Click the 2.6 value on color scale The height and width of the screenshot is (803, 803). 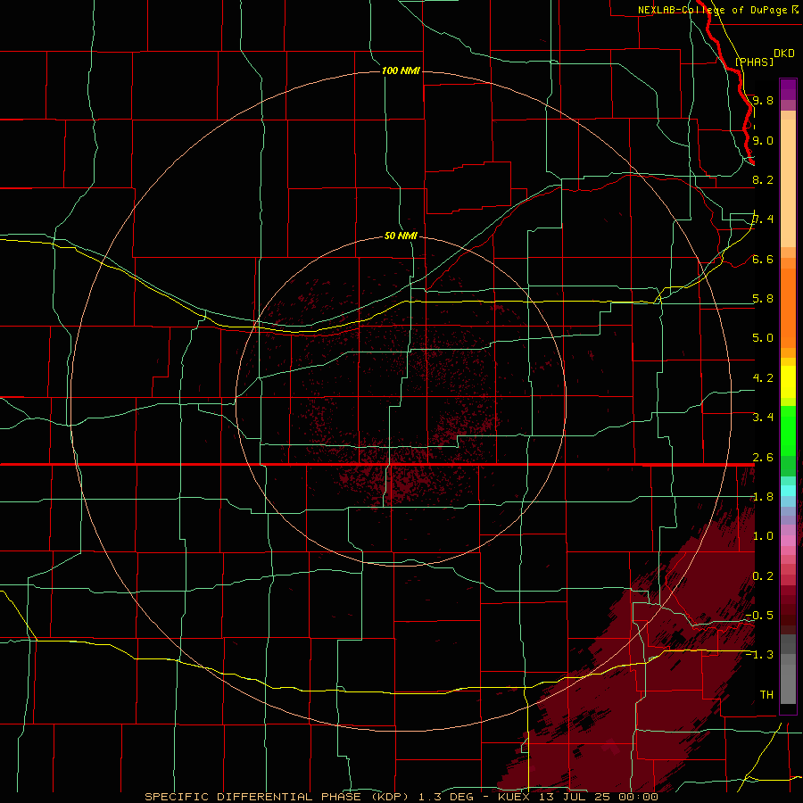[x=763, y=458]
